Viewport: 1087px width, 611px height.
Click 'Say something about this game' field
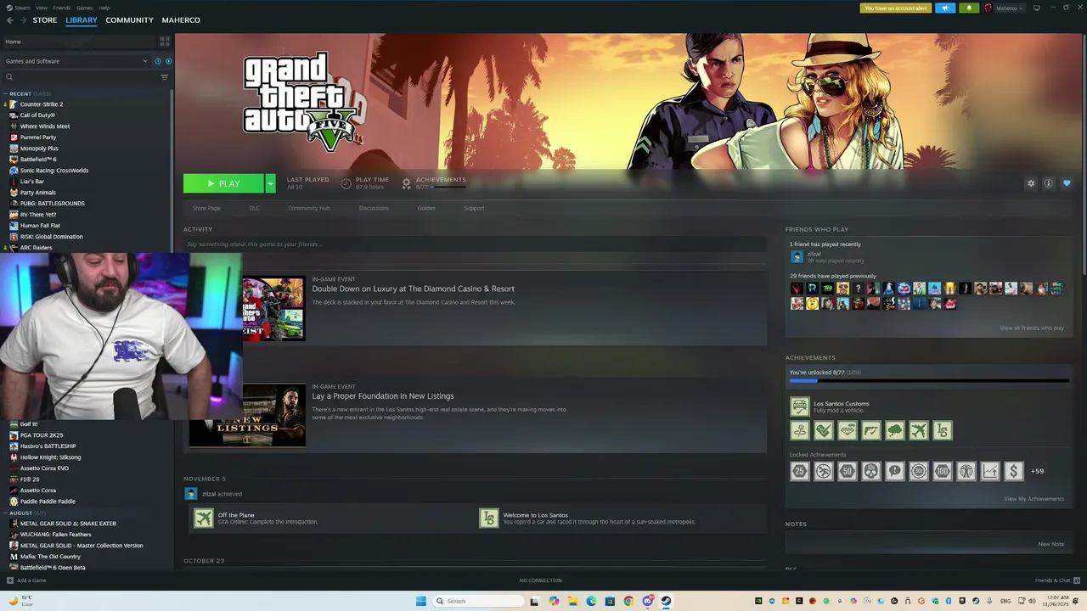(475, 244)
